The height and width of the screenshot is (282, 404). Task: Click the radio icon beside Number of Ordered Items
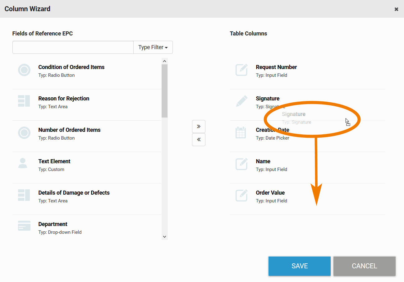[24, 133]
